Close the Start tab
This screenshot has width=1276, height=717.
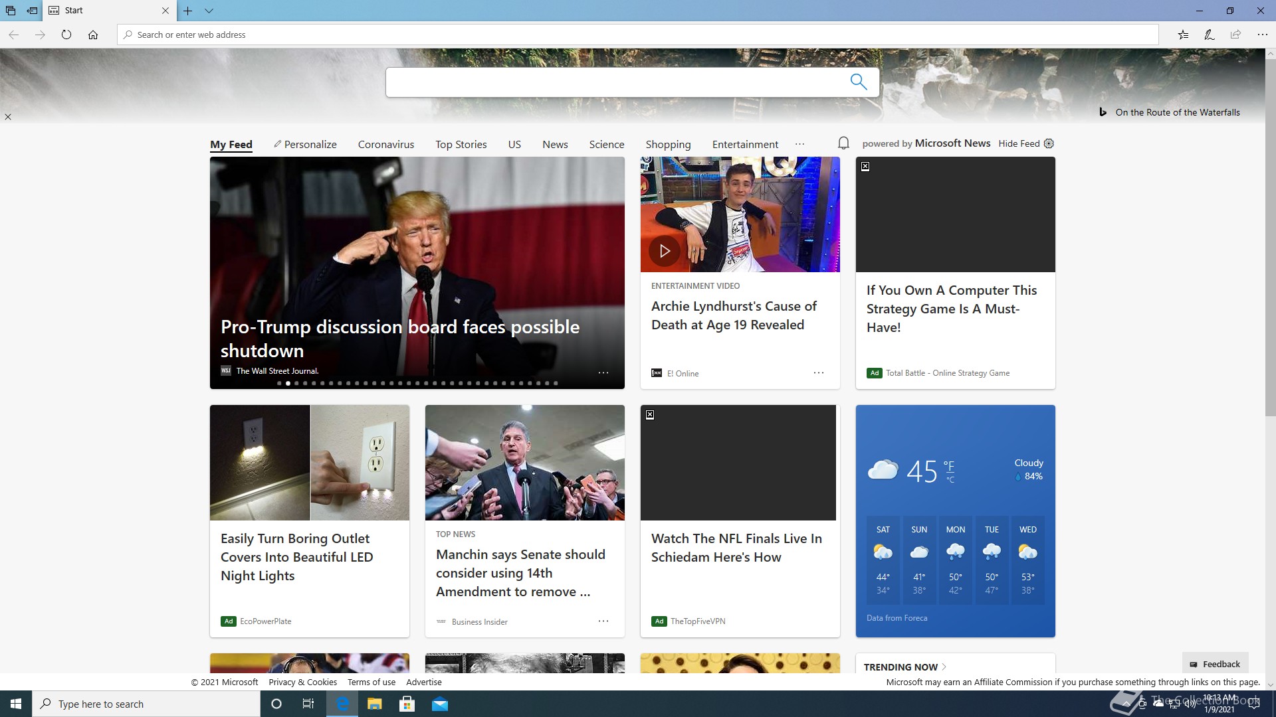point(165,11)
